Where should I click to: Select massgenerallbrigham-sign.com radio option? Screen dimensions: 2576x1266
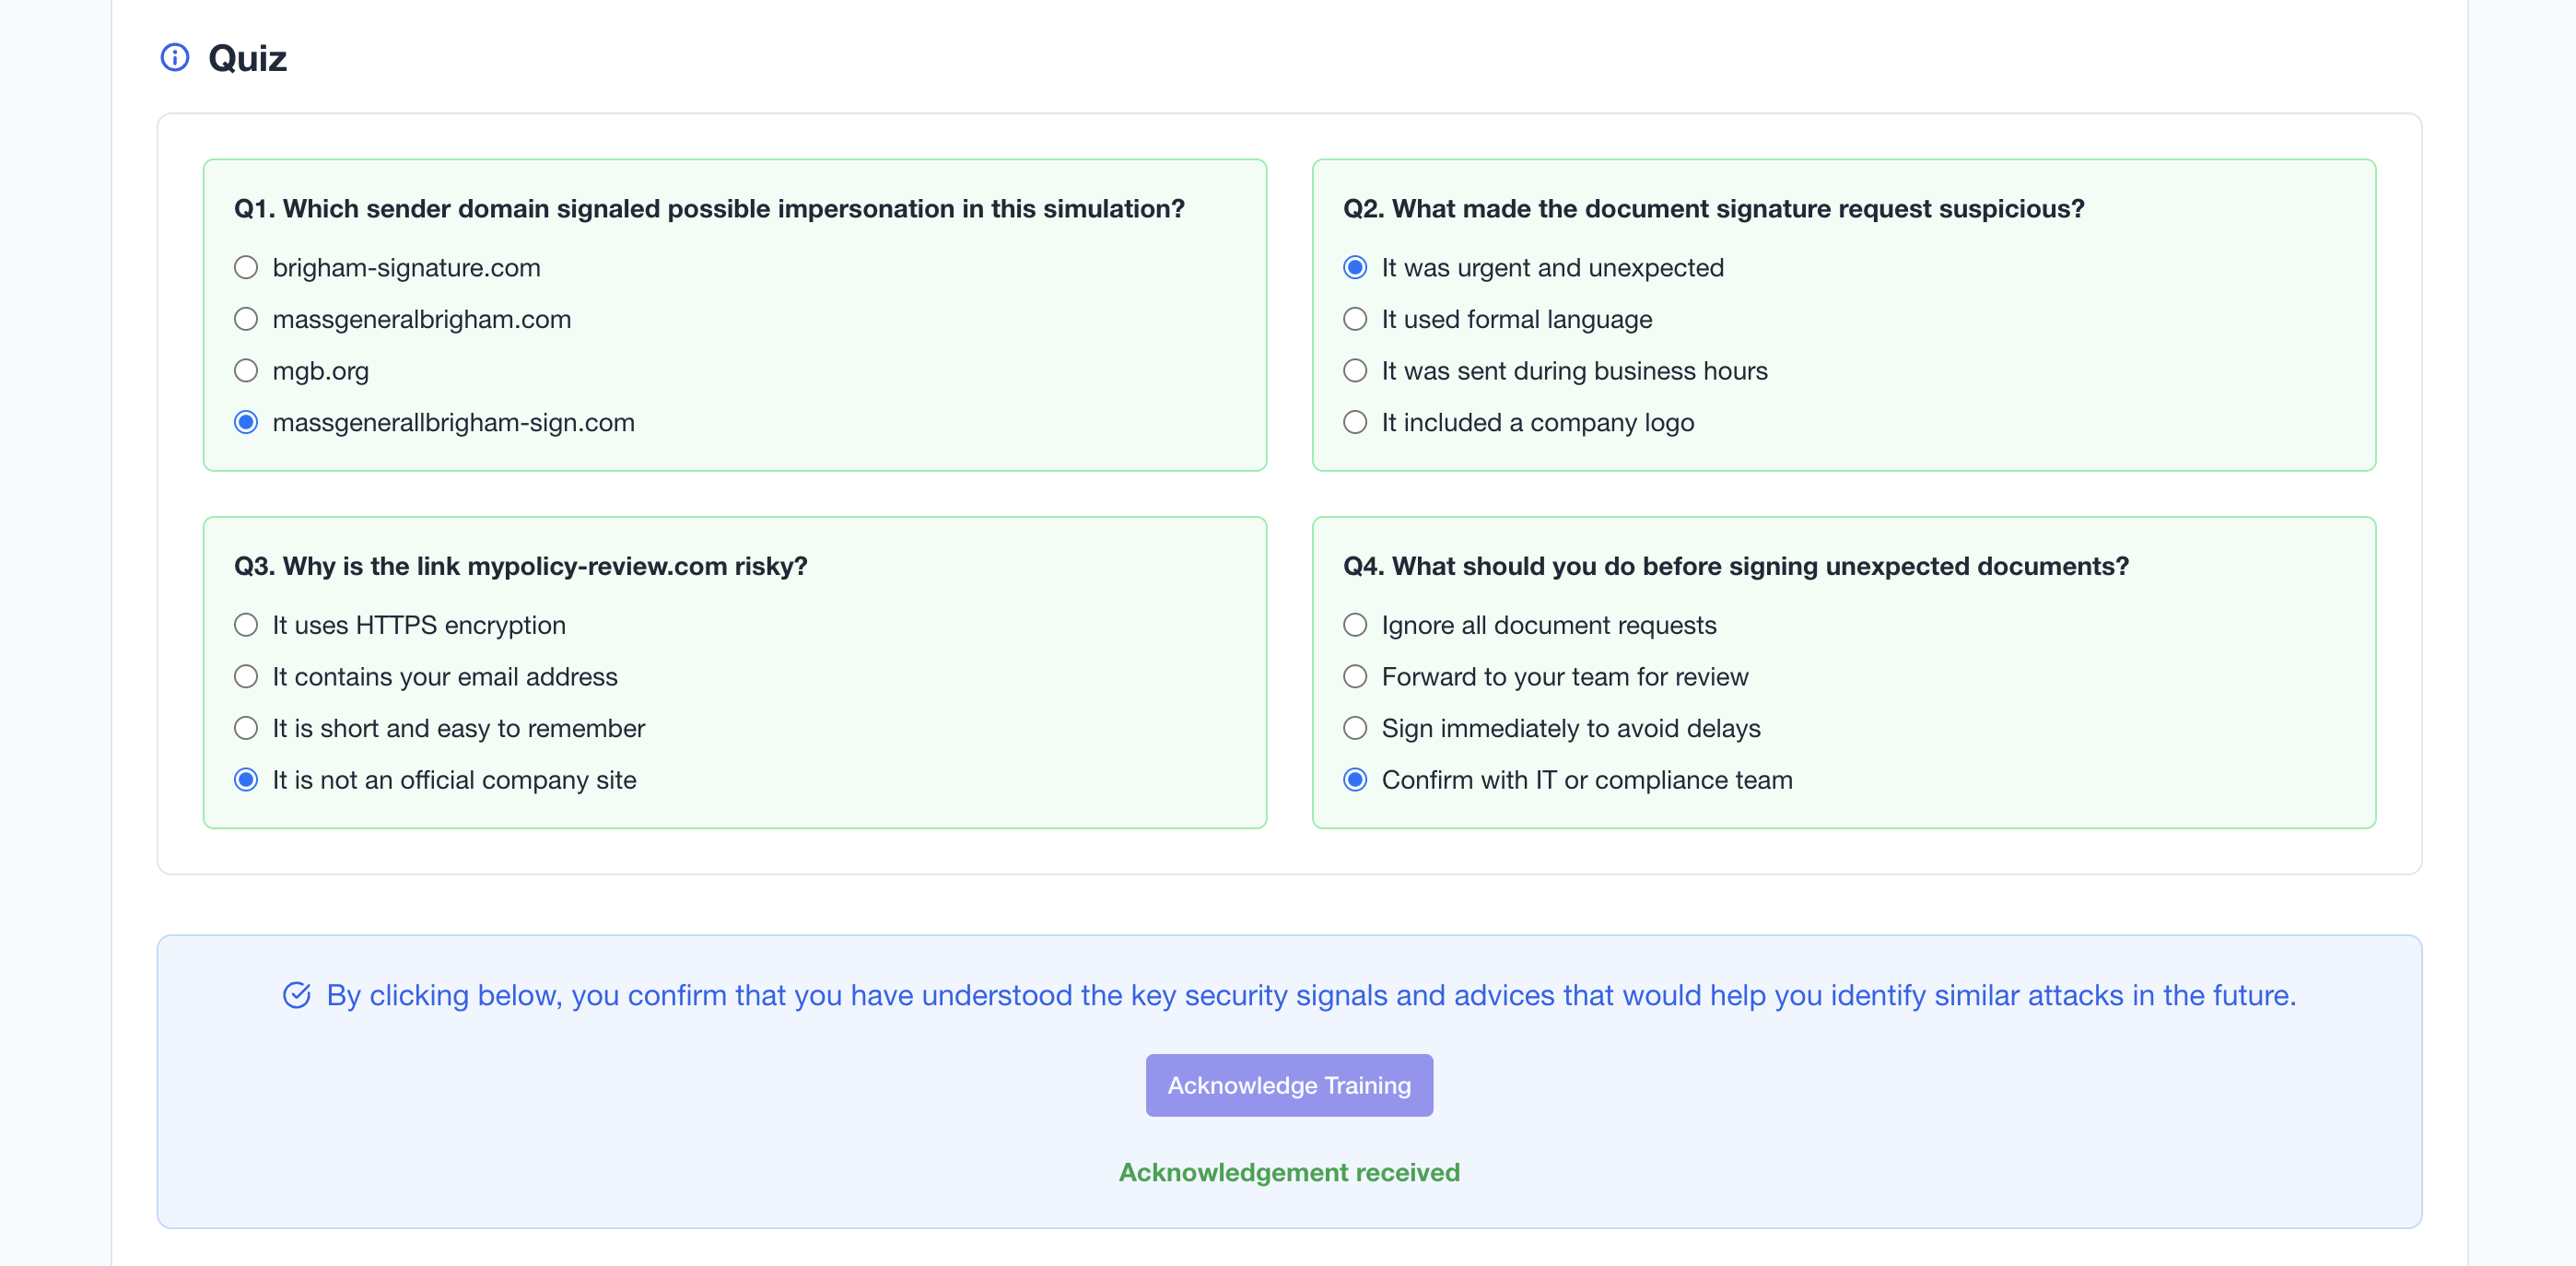pyautogui.click(x=246, y=422)
